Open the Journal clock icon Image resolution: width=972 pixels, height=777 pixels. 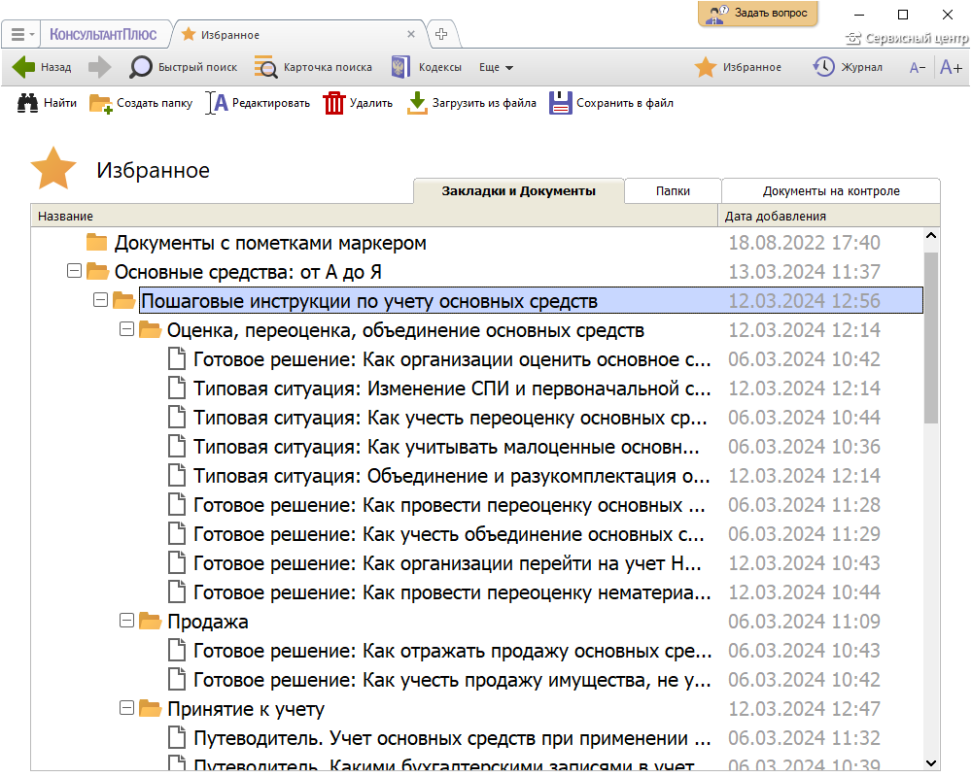(824, 67)
